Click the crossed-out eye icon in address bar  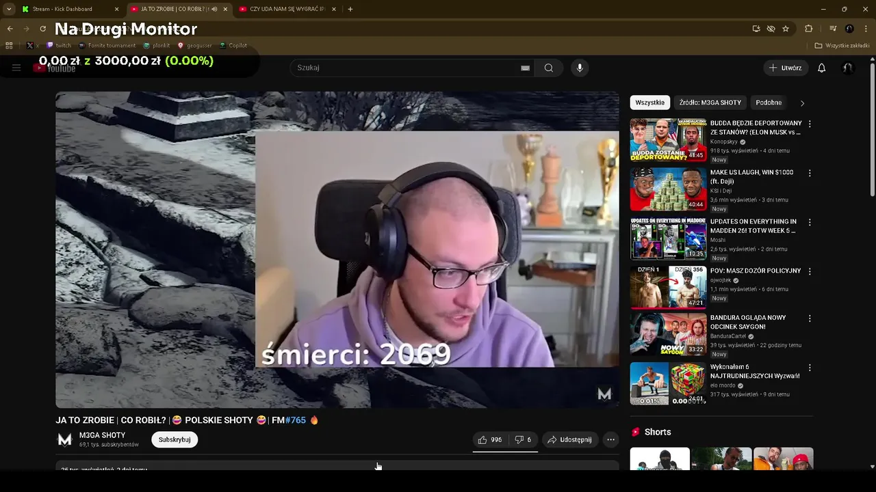[771, 29]
